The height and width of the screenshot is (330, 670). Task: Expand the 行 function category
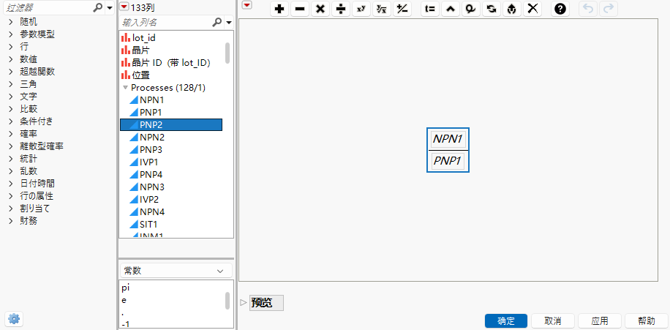(x=11, y=47)
